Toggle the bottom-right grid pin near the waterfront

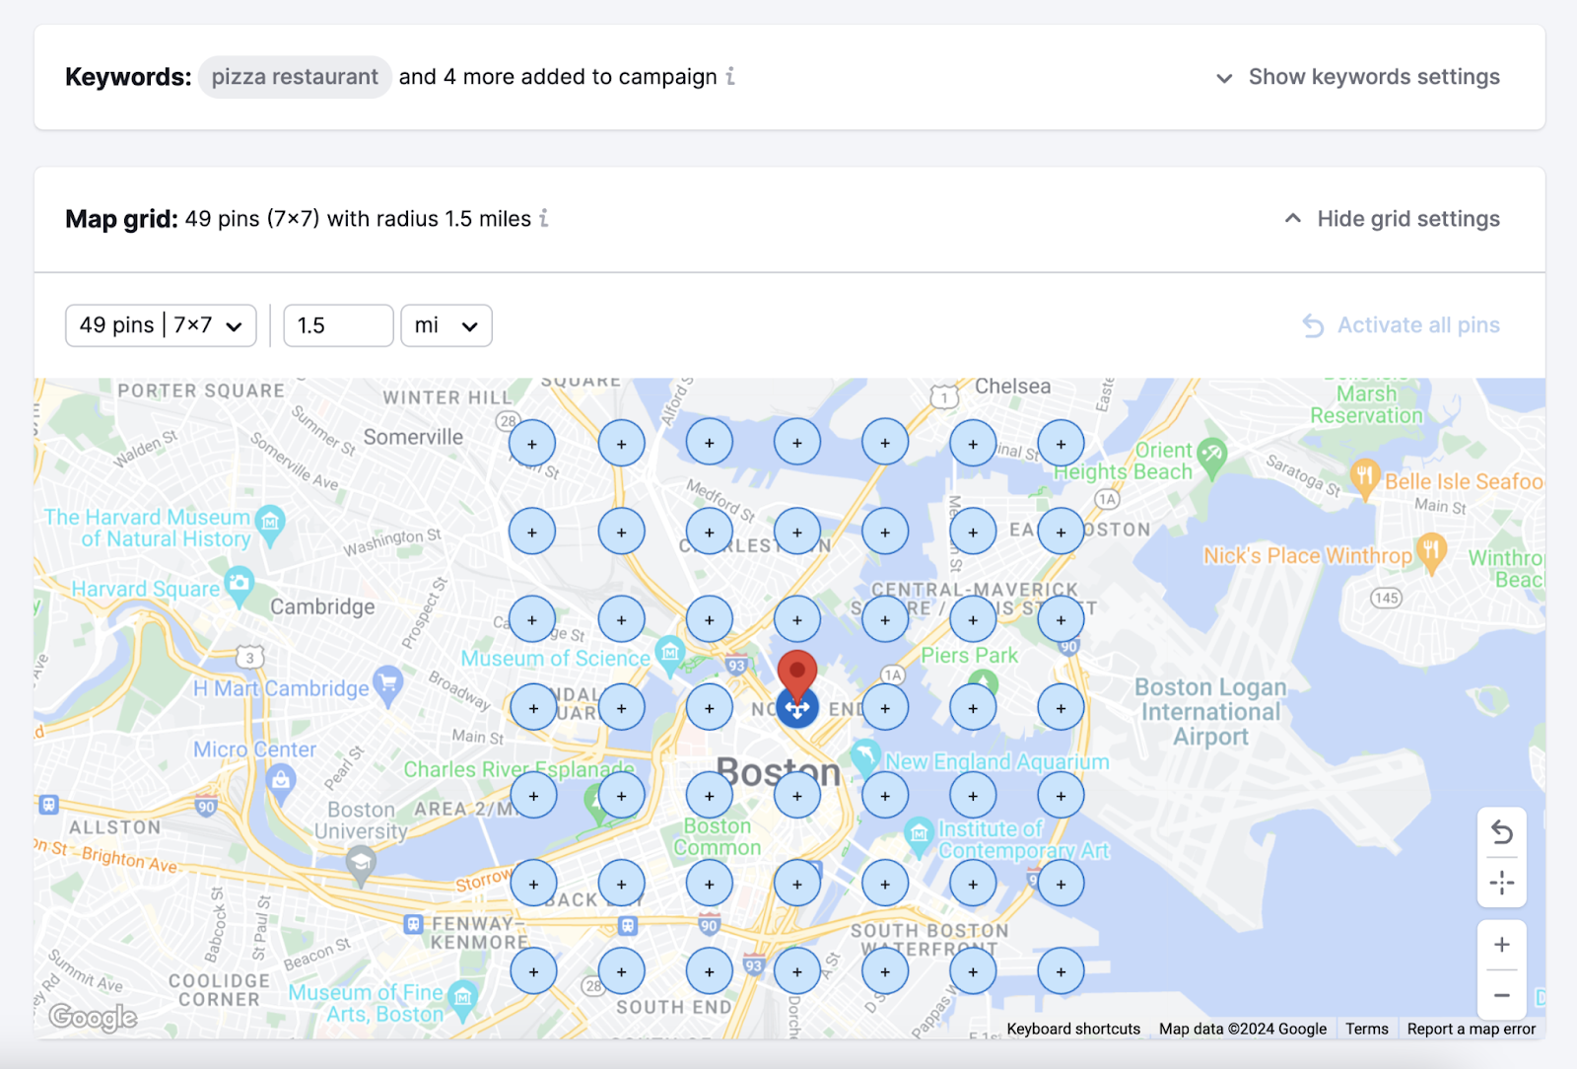pos(1061,970)
